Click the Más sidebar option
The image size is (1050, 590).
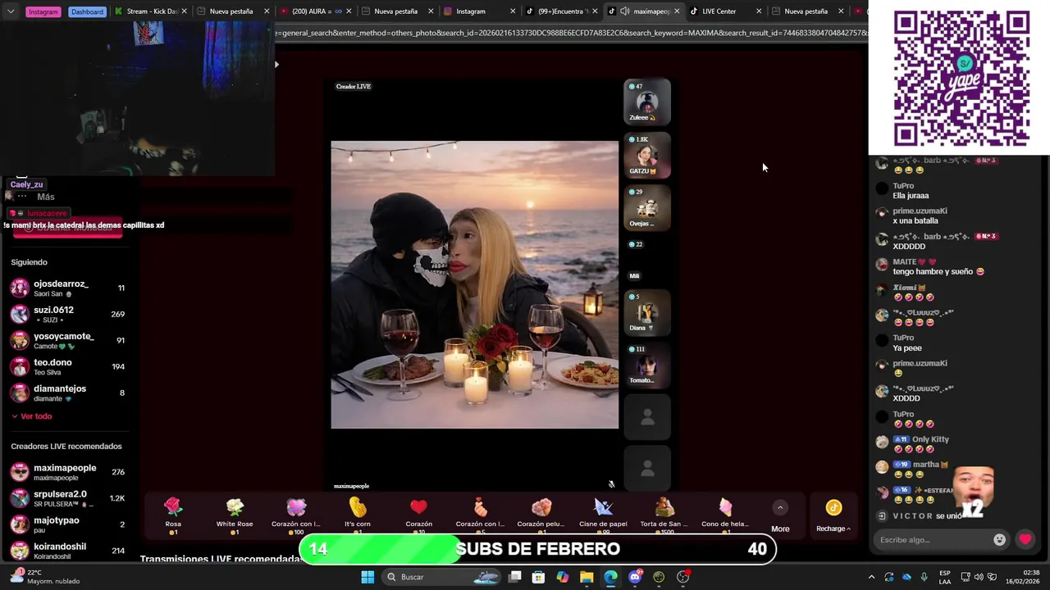[46, 197]
